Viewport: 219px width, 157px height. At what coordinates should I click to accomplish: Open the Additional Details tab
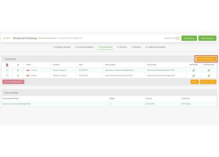[x=156, y=47]
